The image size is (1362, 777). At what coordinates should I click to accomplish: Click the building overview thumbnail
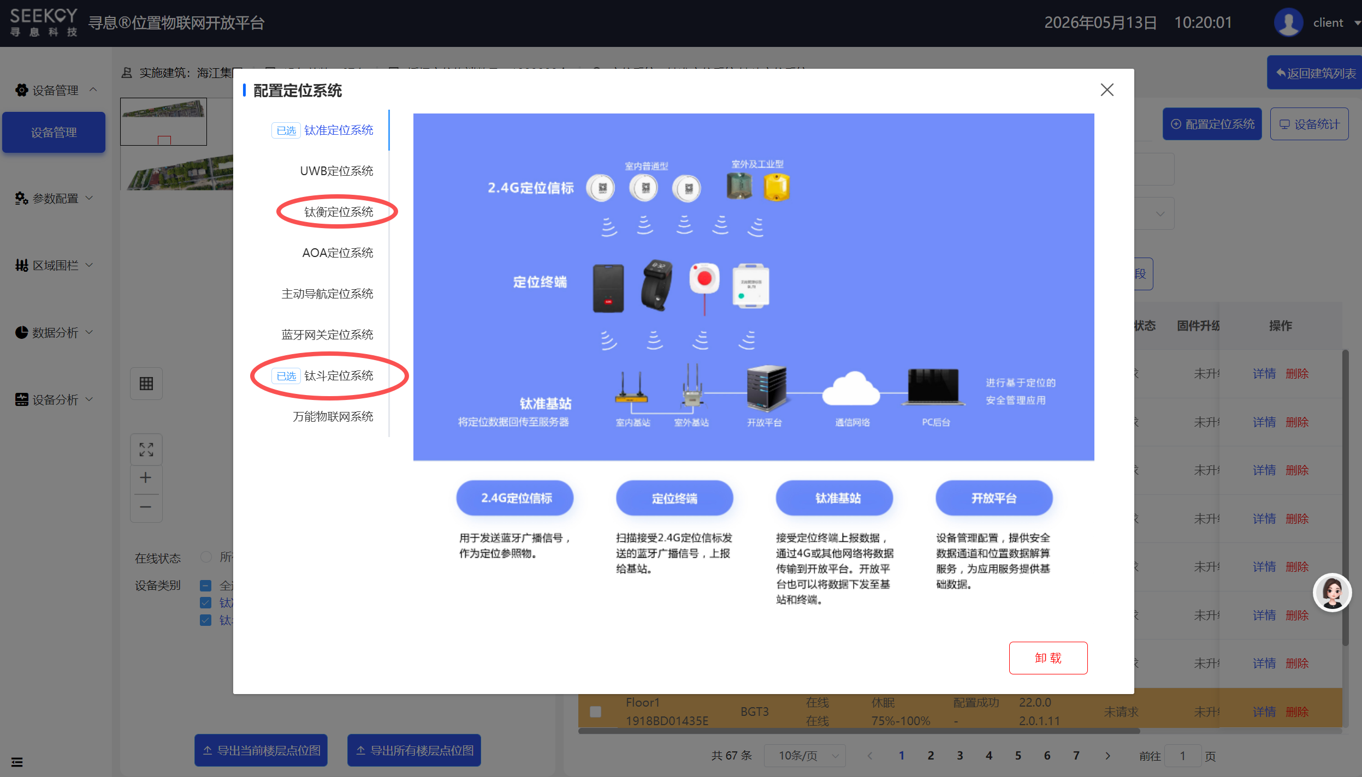pyautogui.click(x=163, y=122)
